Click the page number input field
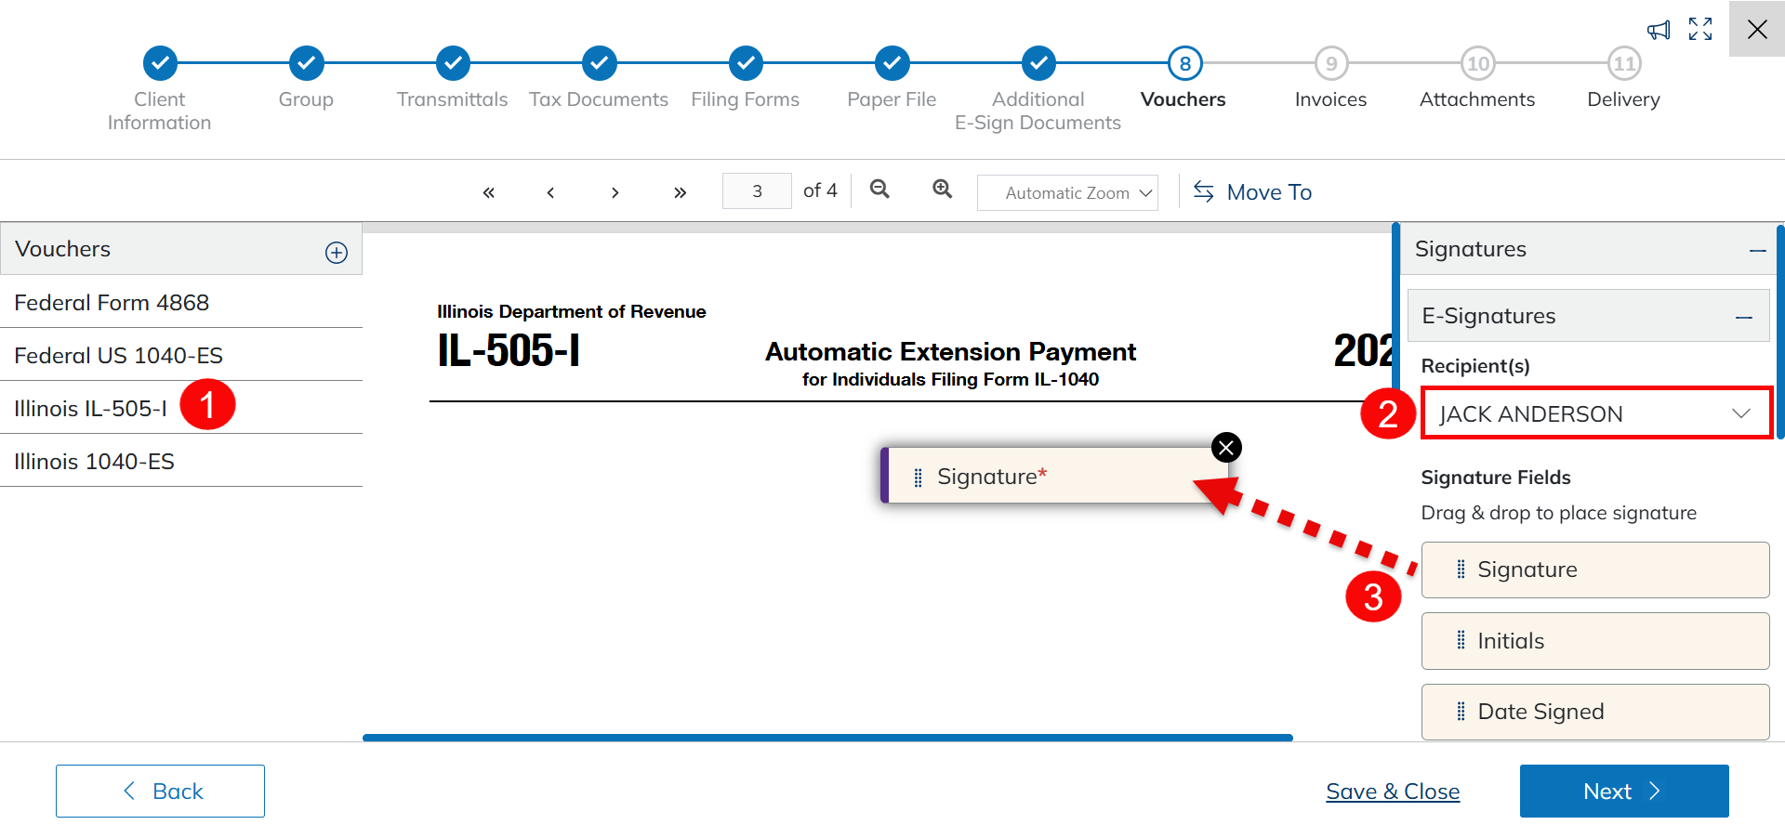 (x=757, y=191)
